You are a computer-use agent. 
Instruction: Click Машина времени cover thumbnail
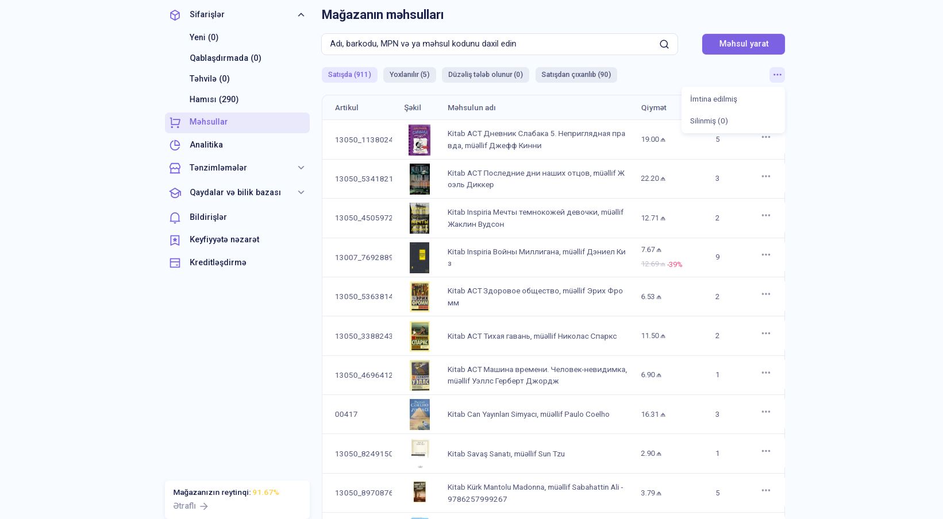419,375
